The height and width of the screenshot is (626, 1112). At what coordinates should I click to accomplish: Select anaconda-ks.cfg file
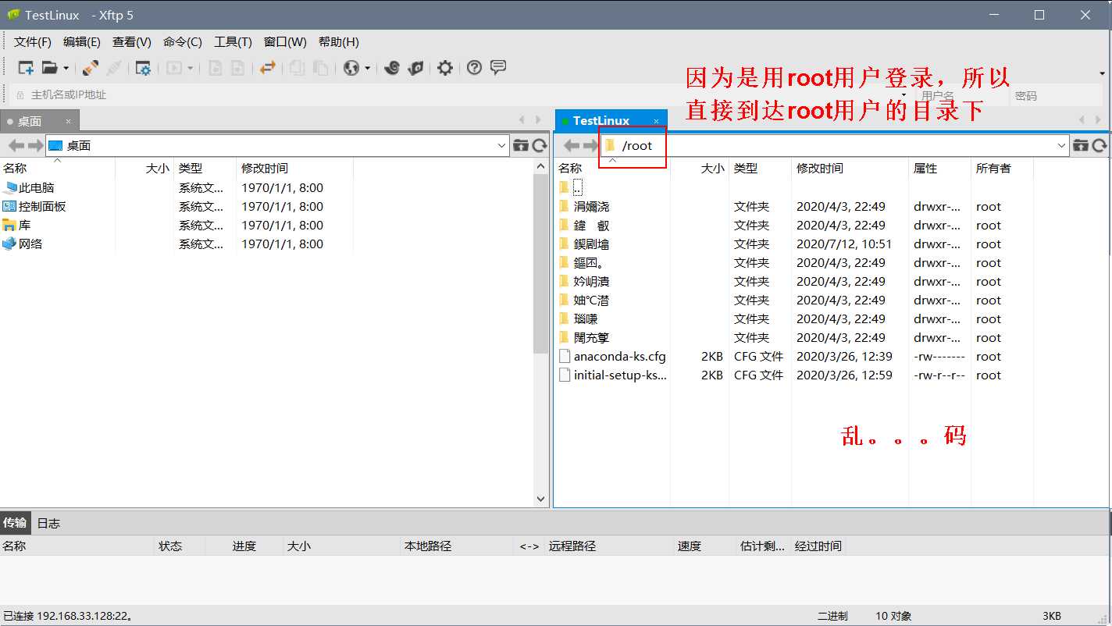click(613, 357)
